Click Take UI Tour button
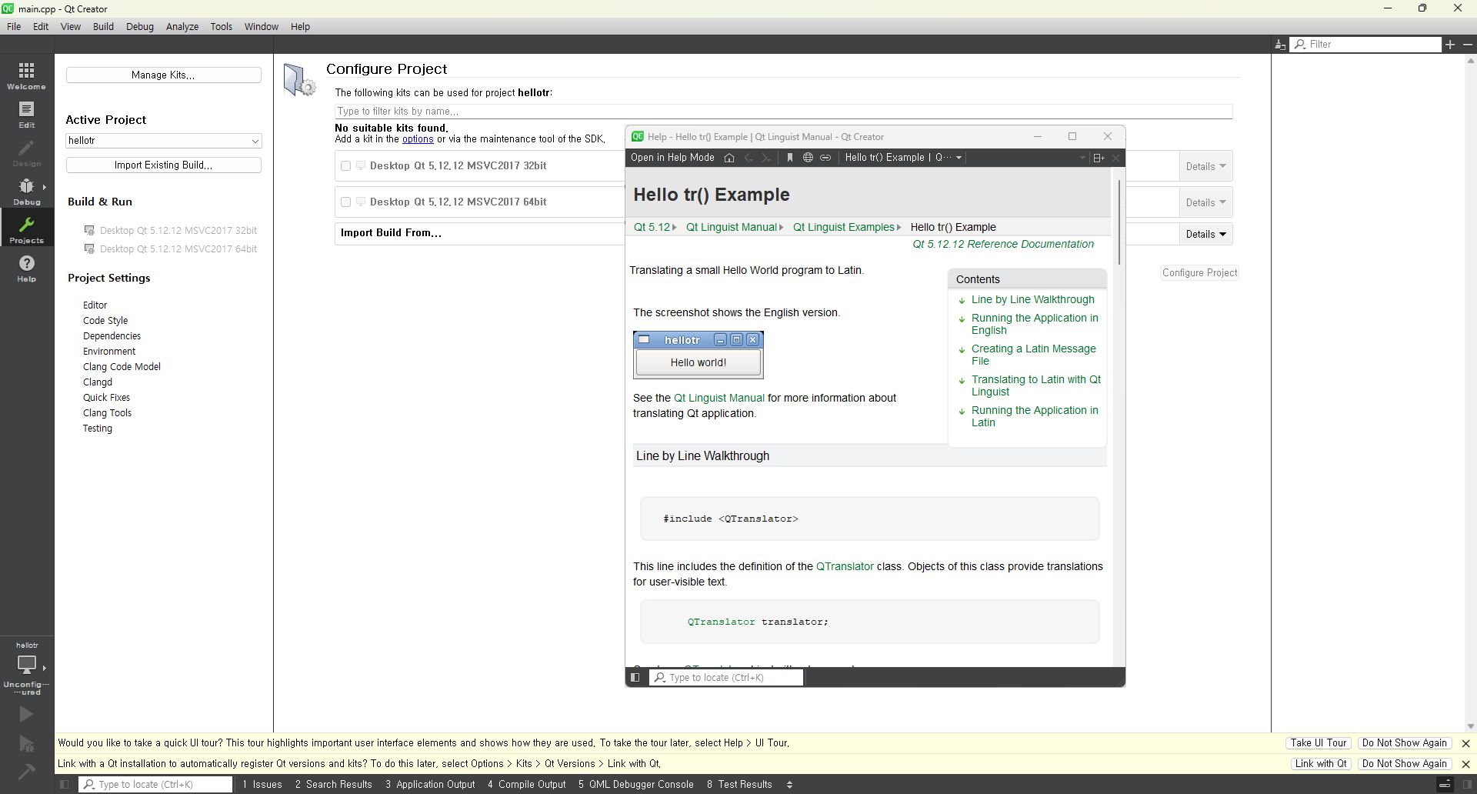This screenshot has width=1477, height=794. [1319, 743]
